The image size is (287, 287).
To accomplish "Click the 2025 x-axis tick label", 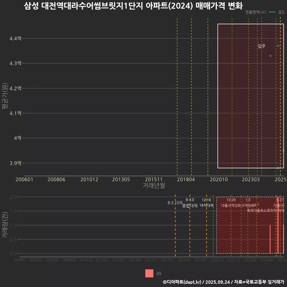I will 280,180.
